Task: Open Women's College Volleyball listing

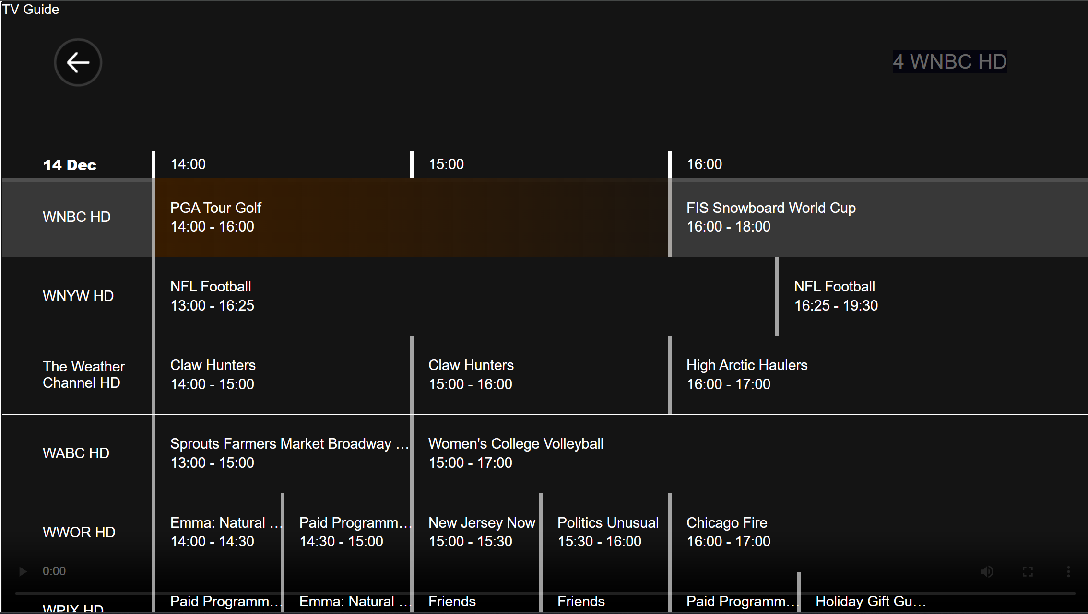Action: (x=749, y=453)
